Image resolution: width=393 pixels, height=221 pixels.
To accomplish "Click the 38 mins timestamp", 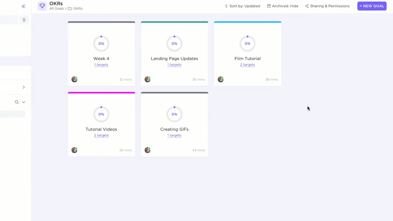I will pos(272,79).
